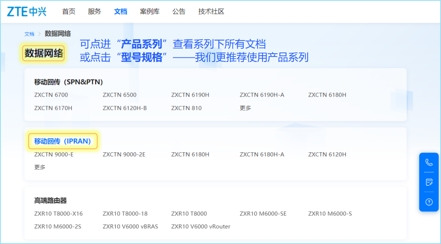The width and height of the screenshot is (441, 244).
Task: Open the feedback form icon
Action: [x=429, y=182]
